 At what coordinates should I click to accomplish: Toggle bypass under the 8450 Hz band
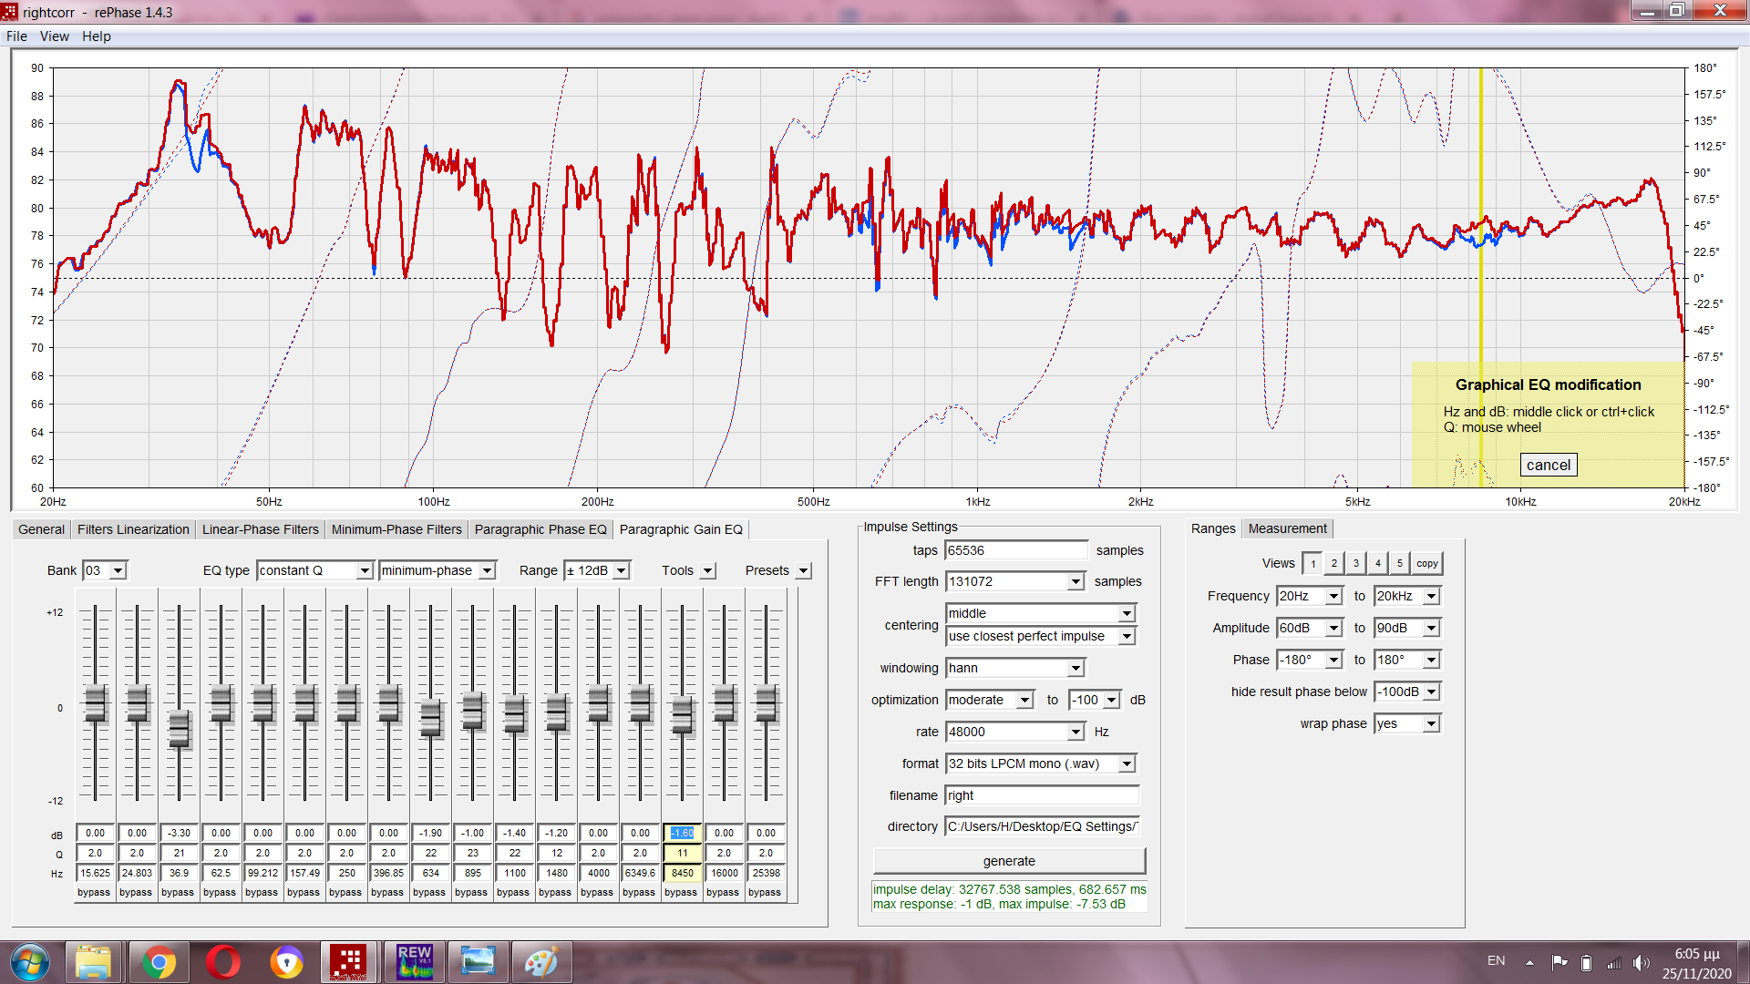(x=681, y=893)
